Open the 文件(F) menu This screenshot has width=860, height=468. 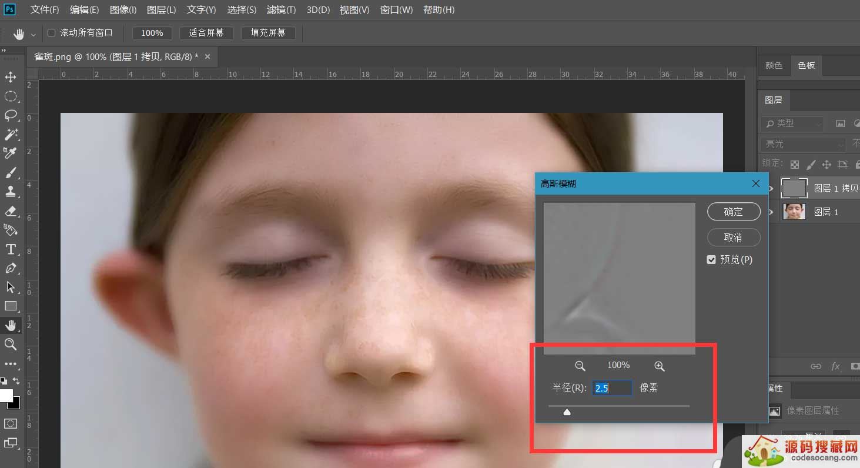pos(45,10)
